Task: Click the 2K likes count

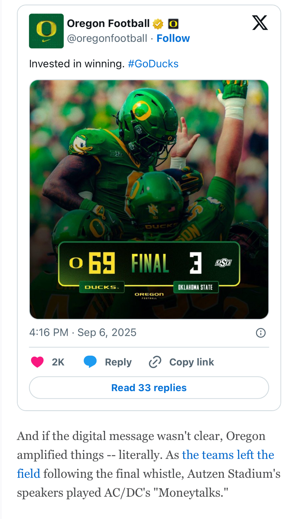Action: point(58,362)
